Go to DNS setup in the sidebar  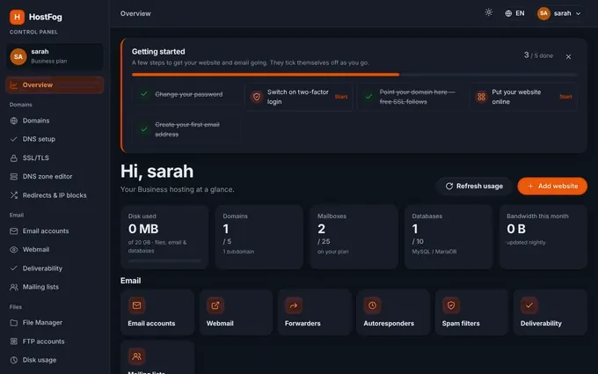coord(55,139)
